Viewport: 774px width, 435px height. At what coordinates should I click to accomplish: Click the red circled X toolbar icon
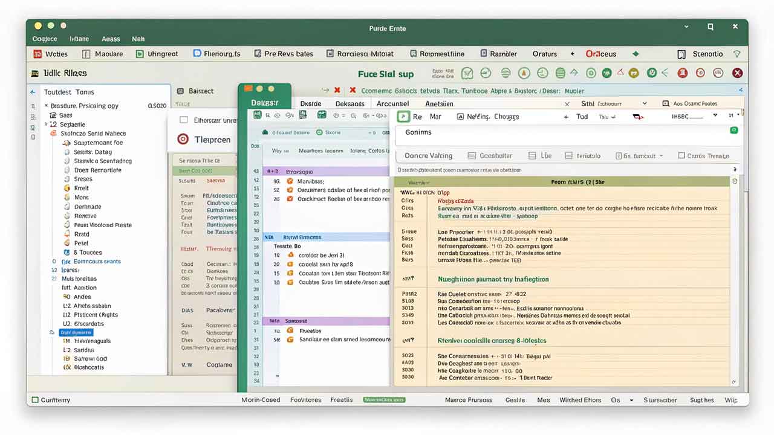[737, 73]
